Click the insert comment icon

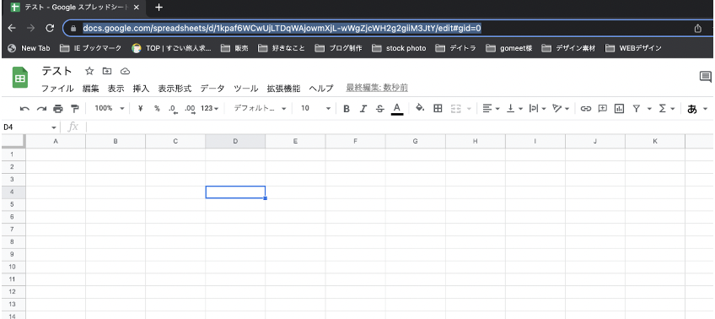tap(602, 109)
